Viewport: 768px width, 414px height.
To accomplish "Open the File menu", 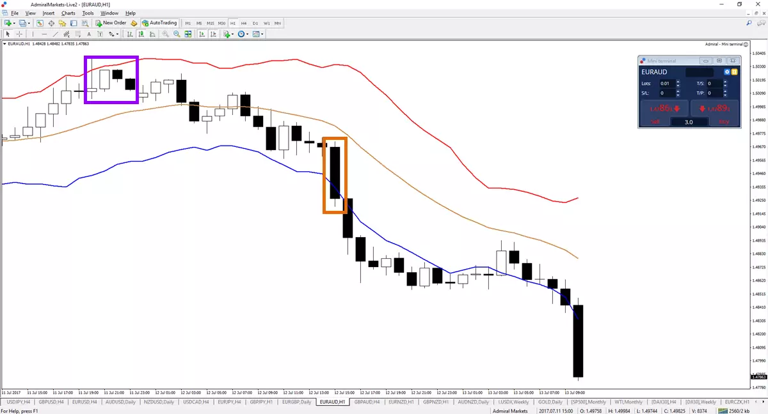I will click(x=14, y=13).
